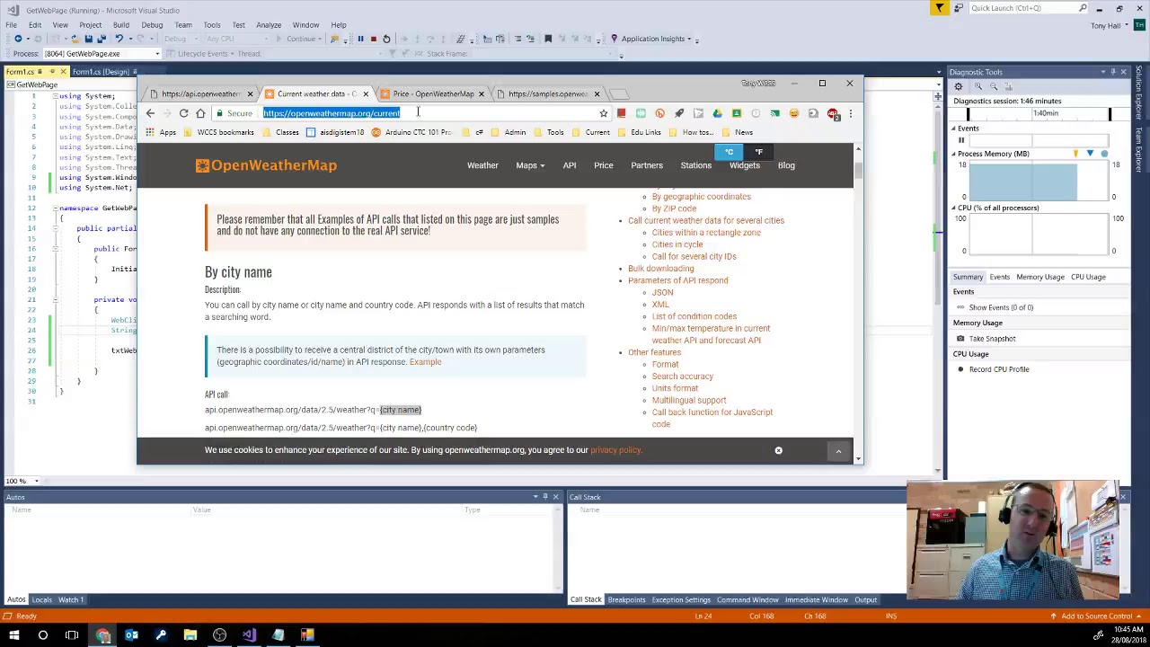Open Outlook from taskbar

(131, 635)
